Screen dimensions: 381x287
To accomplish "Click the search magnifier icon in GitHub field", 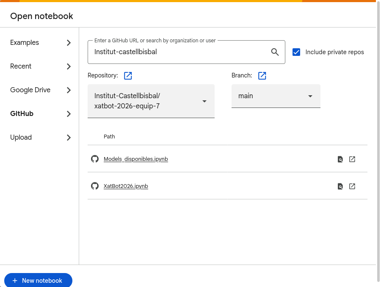I will click(x=275, y=52).
